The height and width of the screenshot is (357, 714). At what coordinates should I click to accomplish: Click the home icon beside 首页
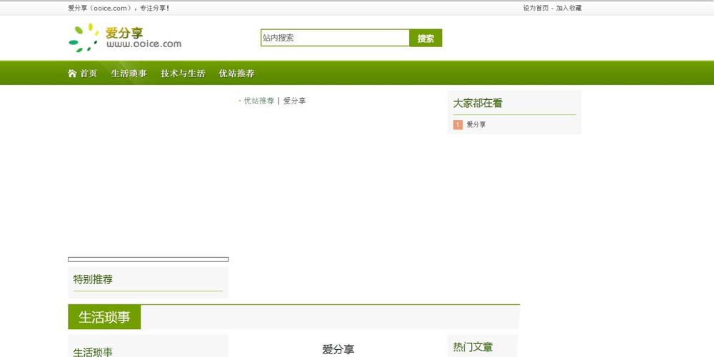(x=72, y=74)
